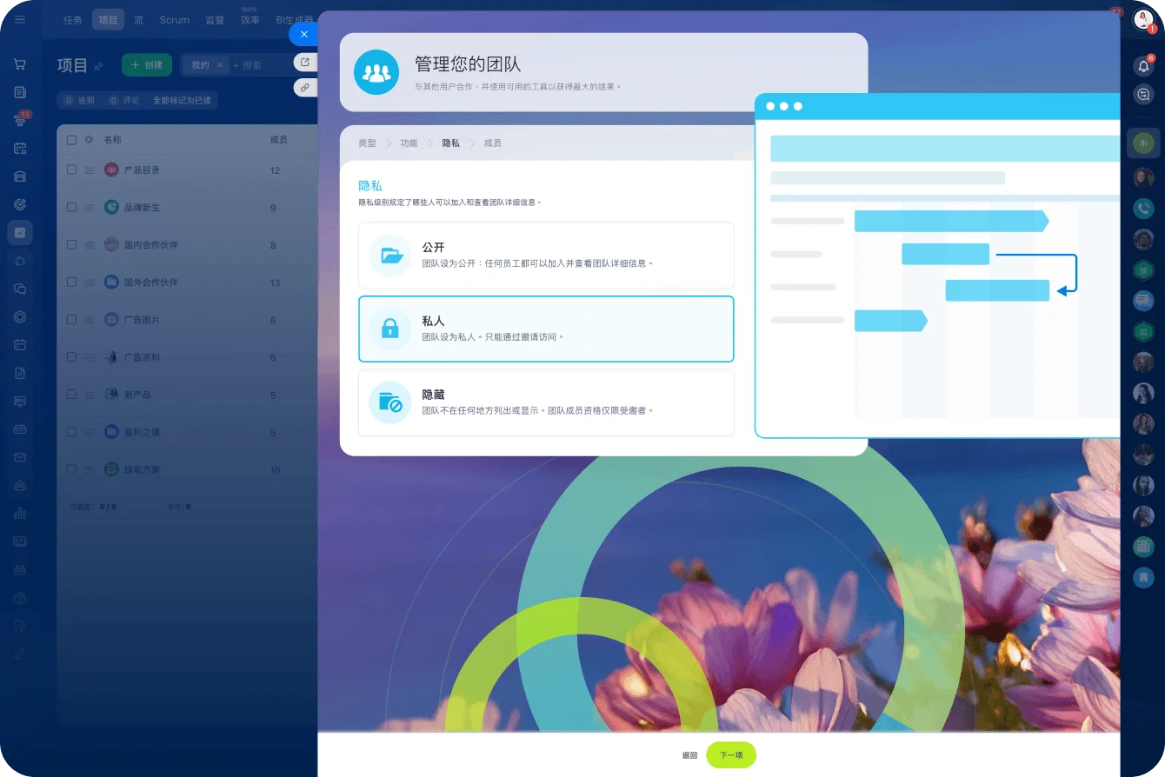Check the box for 广告图片 row

pos(72,320)
